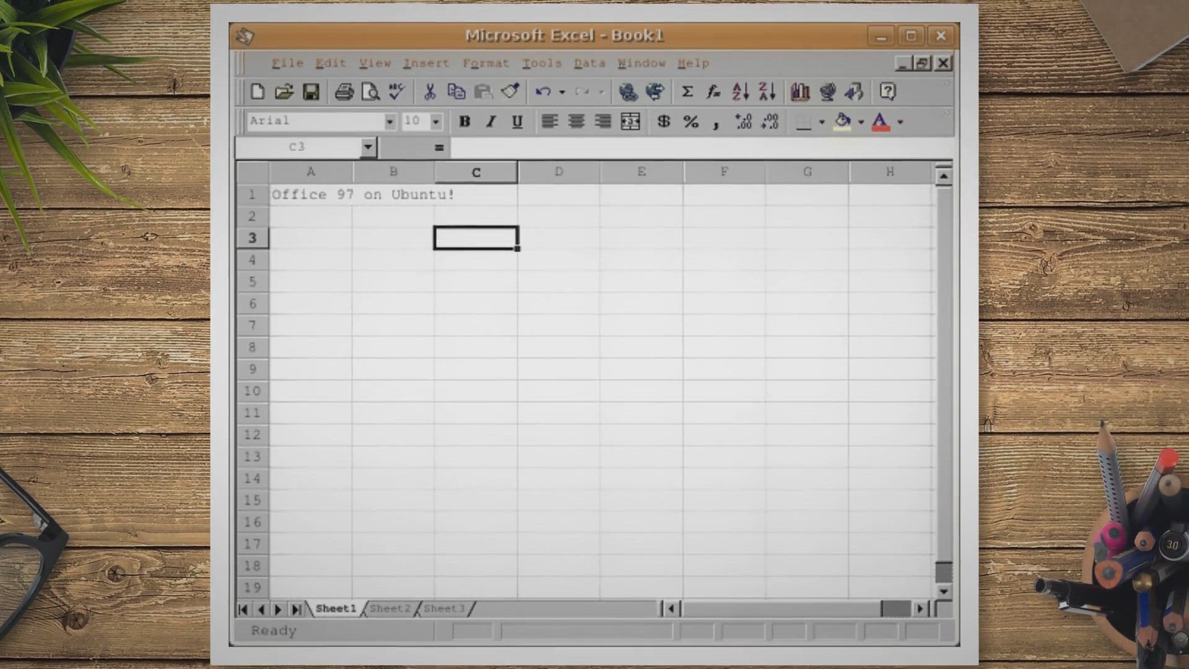Viewport: 1189px width, 669px height.
Task: Click the vertical scrollbar down arrow
Action: (x=943, y=592)
